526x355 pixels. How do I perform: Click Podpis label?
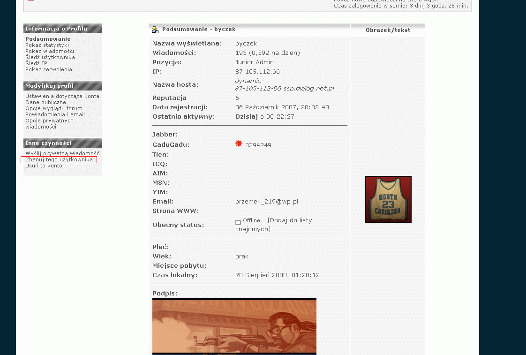click(165, 293)
